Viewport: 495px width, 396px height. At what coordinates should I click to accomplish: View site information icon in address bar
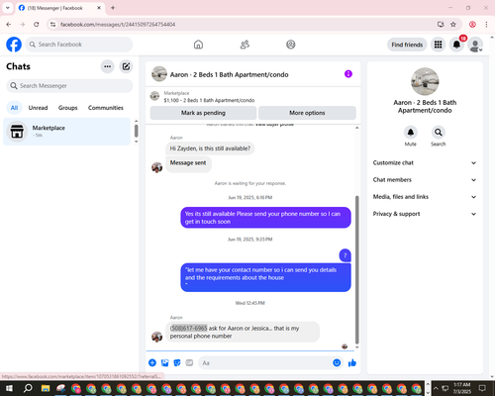52,25
